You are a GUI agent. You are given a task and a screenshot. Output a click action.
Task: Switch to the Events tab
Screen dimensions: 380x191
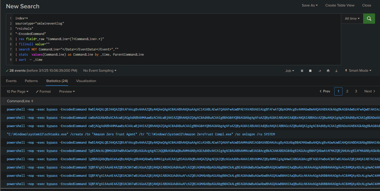tap(11, 81)
